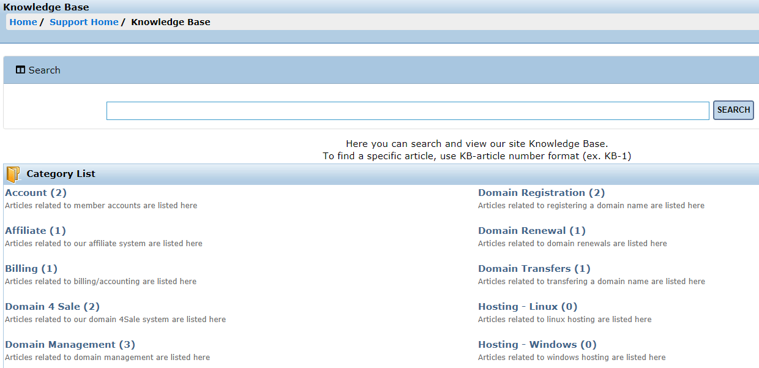Click the 'Knowledge Base' breadcrumb text
Screen dimensions: 759x368
click(171, 22)
